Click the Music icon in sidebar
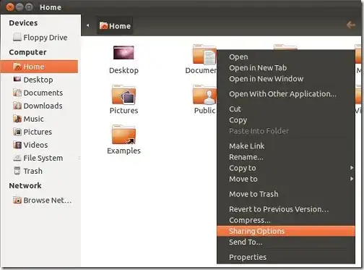 click(17, 119)
